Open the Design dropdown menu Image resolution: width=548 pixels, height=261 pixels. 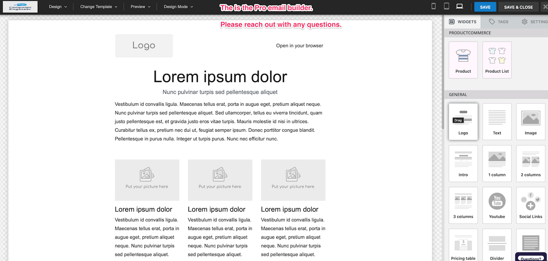[x=58, y=7]
